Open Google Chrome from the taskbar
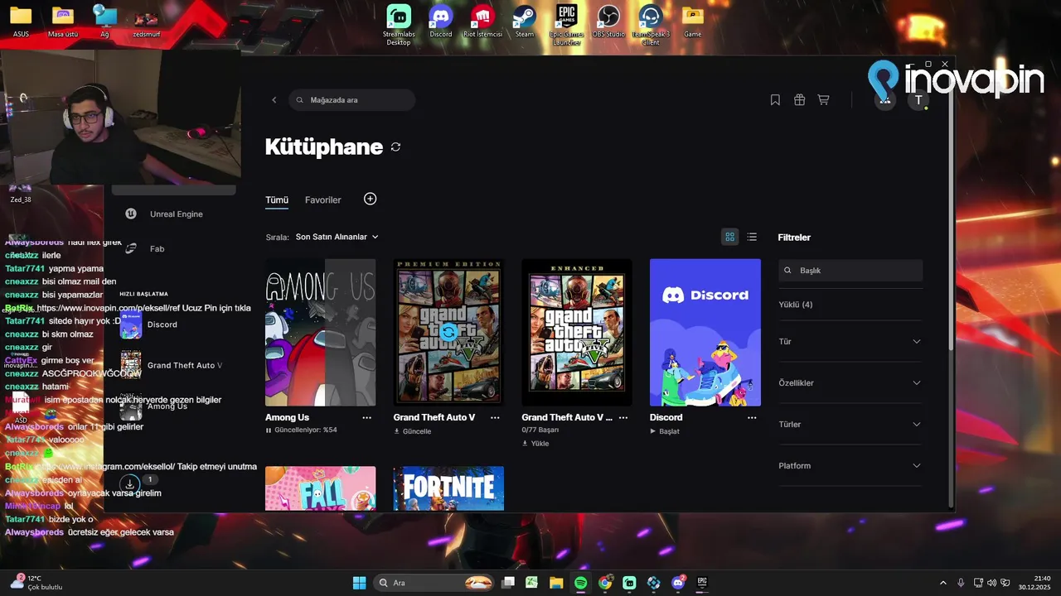The image size is (1061, 596). point(605,583)
